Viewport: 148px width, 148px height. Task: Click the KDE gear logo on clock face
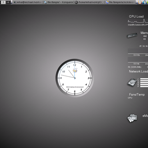[x=75, y=70]
